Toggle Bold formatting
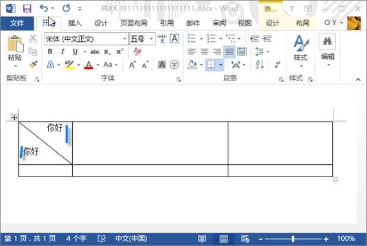The height and width of the screenshot is (246, 367). 50,52
